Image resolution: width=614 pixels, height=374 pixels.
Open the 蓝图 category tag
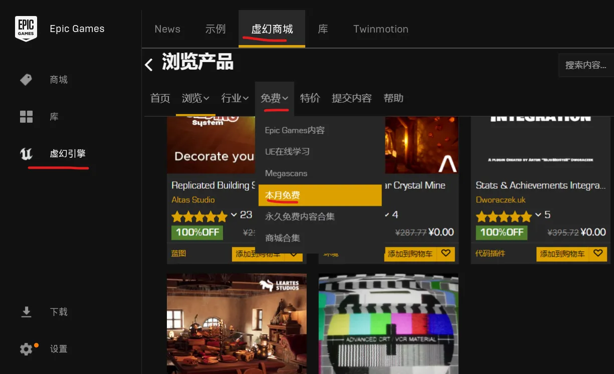(178, 253)
